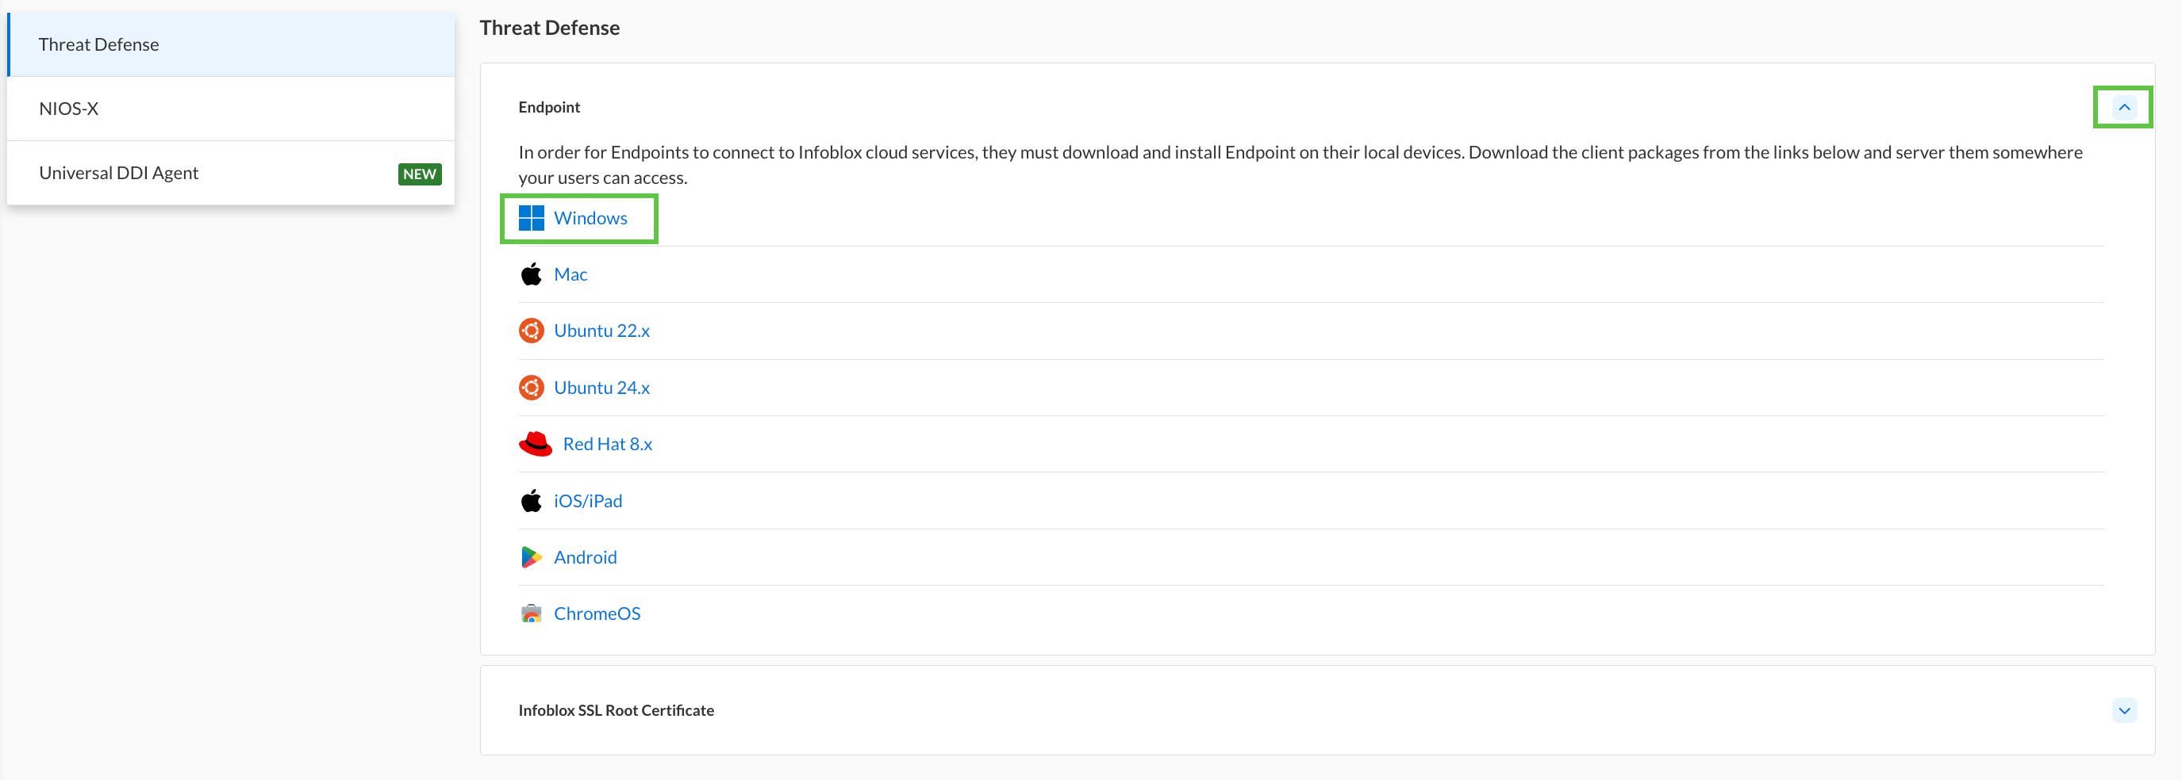Click the Windows logo icon
The image size is (2182, 780).
[x=531, y=218]
